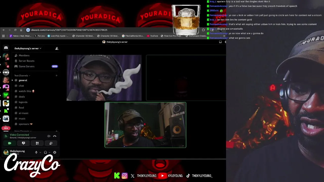Viewport: 324px width, 182px height.
Task: Select the chat channel
Action: 21,86
